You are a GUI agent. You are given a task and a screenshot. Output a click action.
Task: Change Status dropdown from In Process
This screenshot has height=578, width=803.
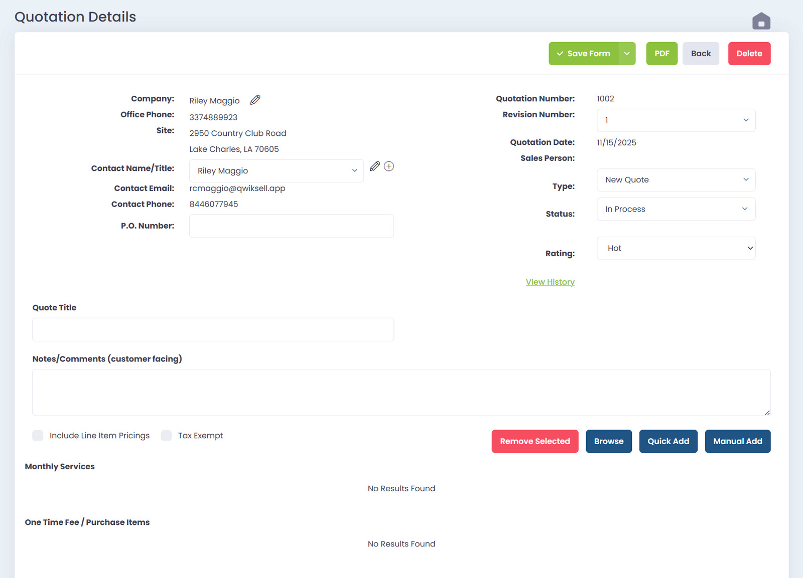click(676, 209)
